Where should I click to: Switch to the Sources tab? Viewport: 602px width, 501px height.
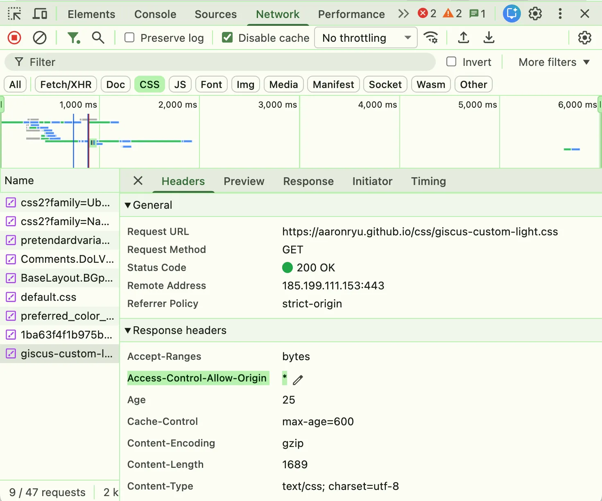[216, 14]
